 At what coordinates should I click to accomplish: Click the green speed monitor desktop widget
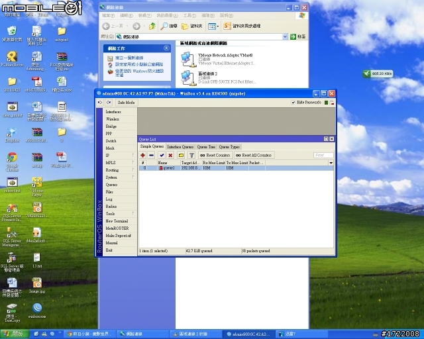[378, 73]
